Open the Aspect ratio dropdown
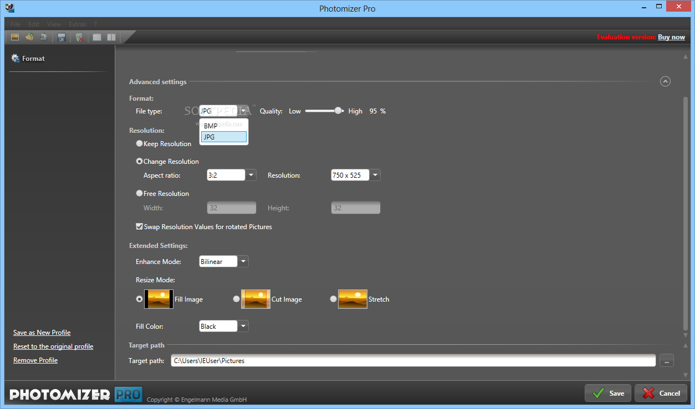695x409 pixels. [251, 175]
